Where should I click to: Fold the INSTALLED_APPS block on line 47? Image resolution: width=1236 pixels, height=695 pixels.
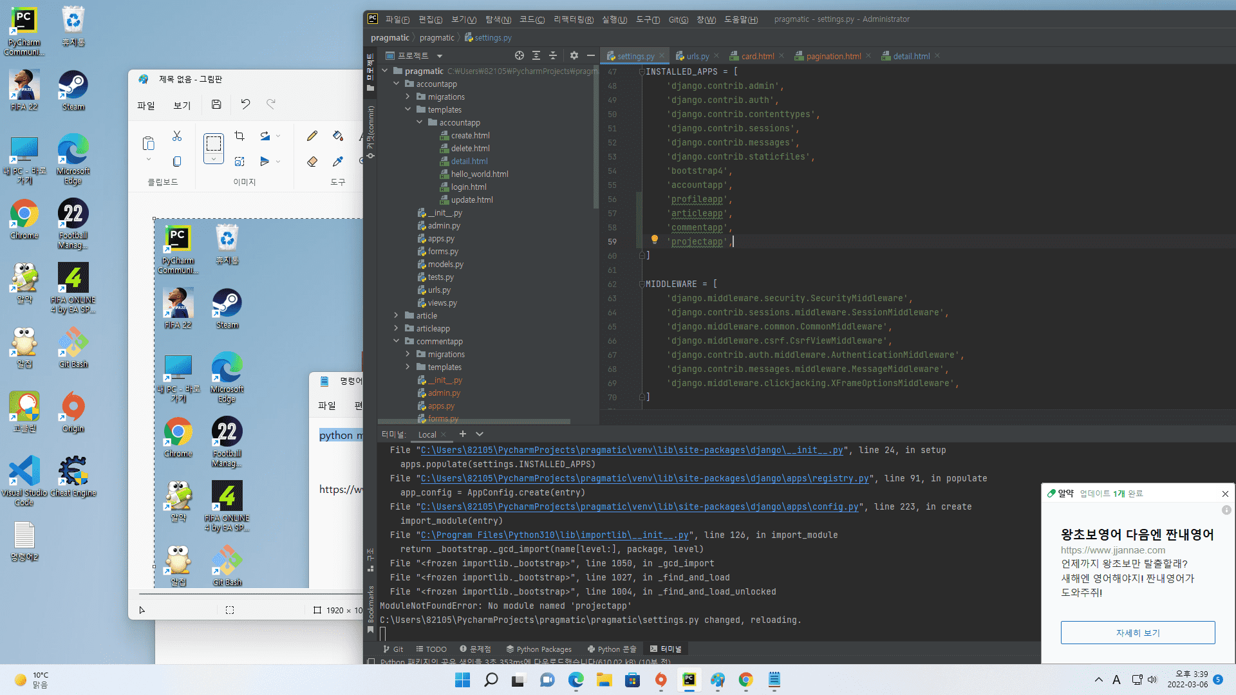pyautogui.click(x=642, y=71)
